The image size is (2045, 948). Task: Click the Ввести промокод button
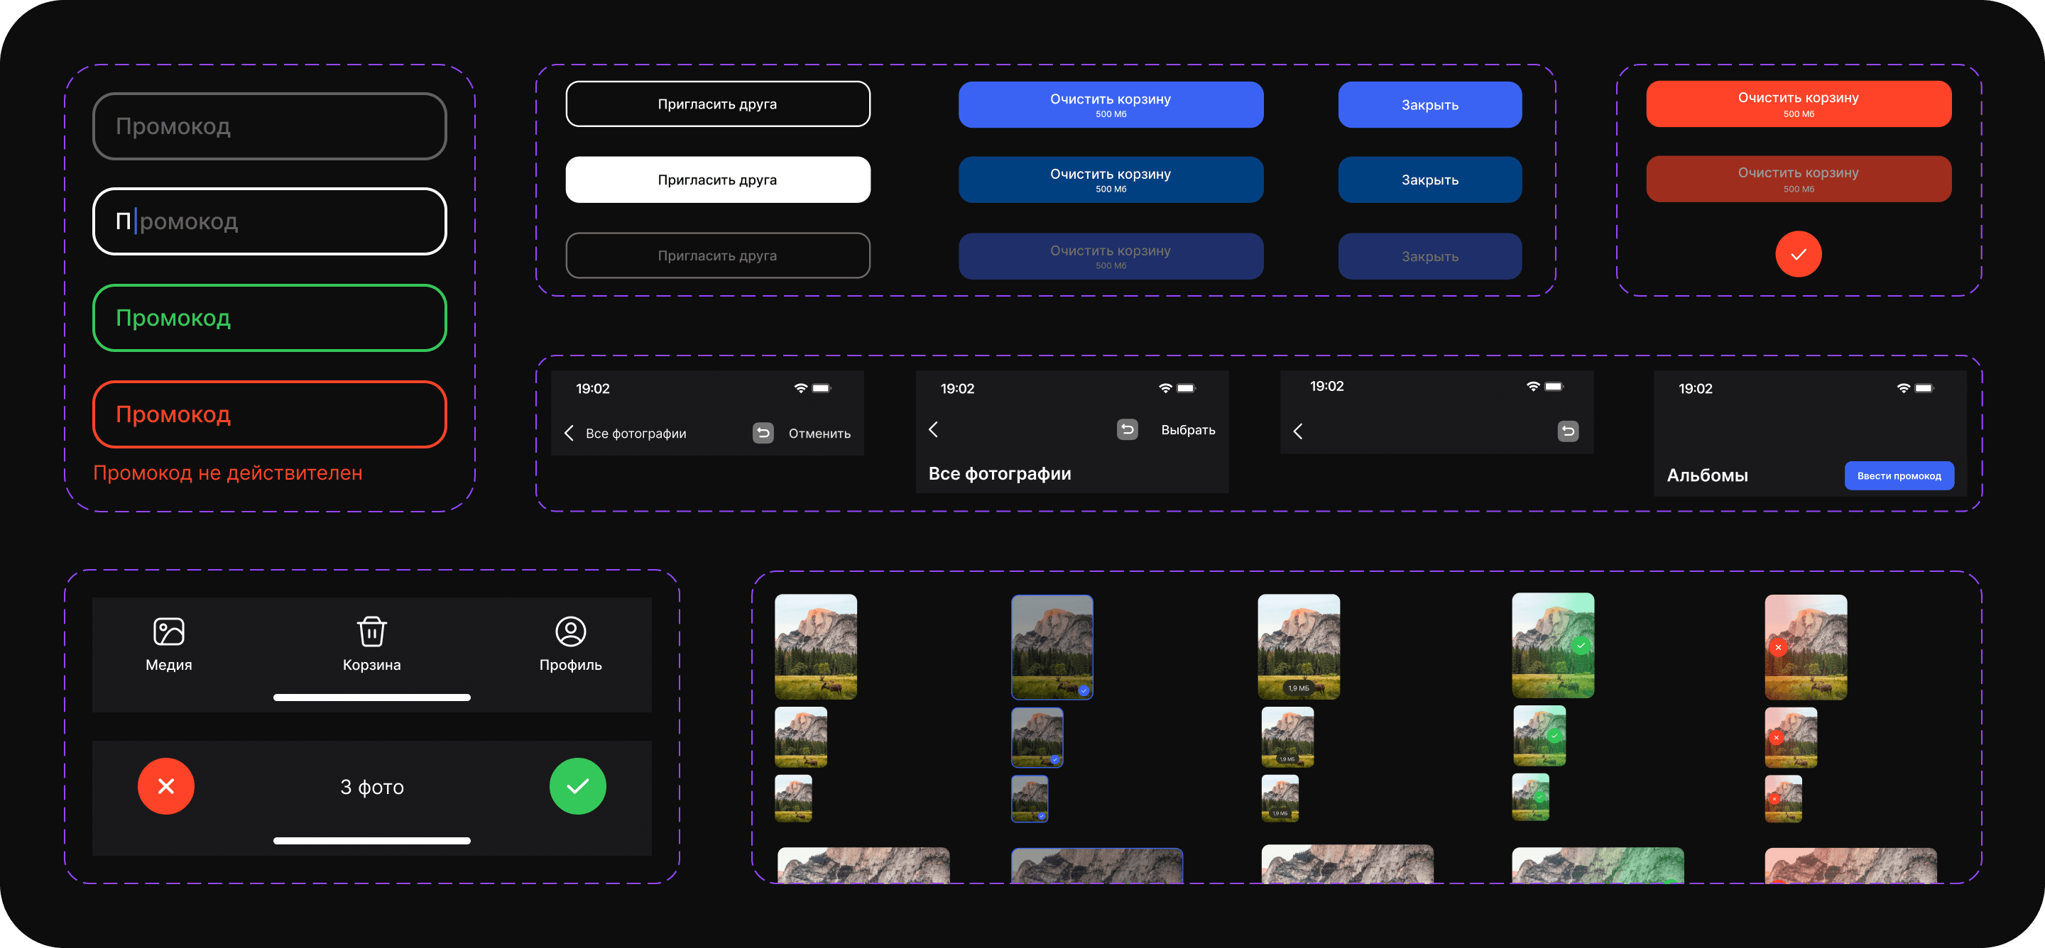[1898, 476]
